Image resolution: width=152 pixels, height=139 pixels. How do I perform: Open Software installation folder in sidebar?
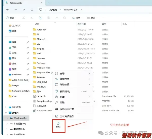[x=19, y=91]
